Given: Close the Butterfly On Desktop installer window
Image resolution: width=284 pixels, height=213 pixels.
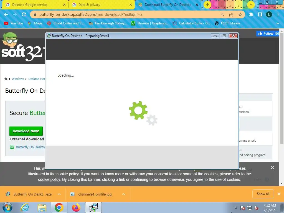Looking at the screenshot, I should (x=234, y=36).
